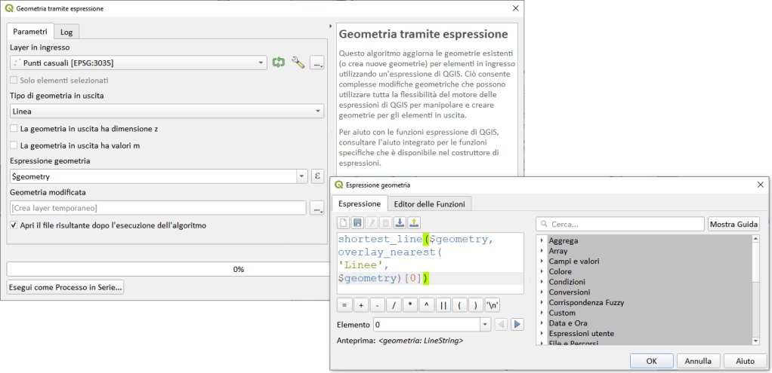Uncheck 'Apri il file risultante' option

pyautogui.click(x=14, y=225)
